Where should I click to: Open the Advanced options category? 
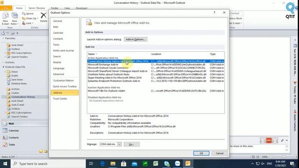click(x=58, y=74)
